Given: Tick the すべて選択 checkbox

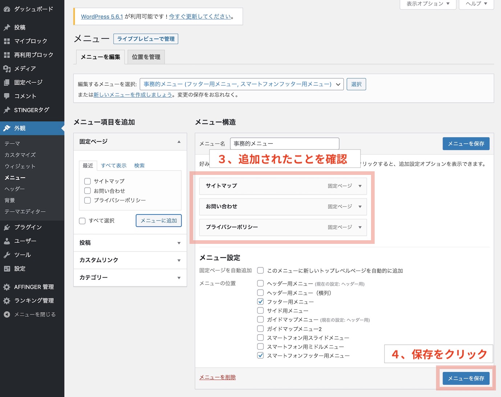Looking at the screenshot, I should 82,221.
